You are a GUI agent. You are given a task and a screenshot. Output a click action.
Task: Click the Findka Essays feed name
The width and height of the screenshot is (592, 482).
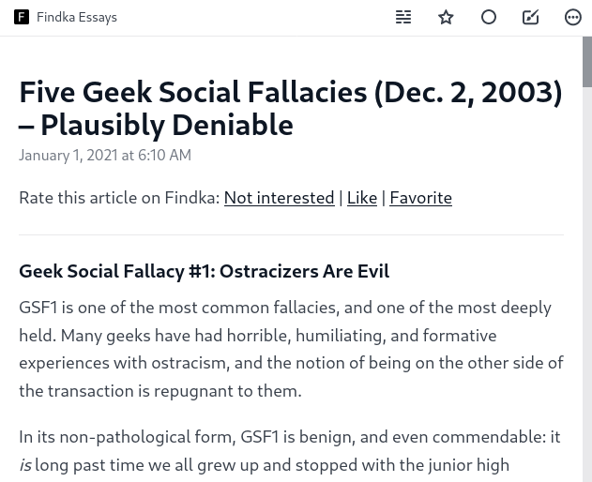[77, 18]
